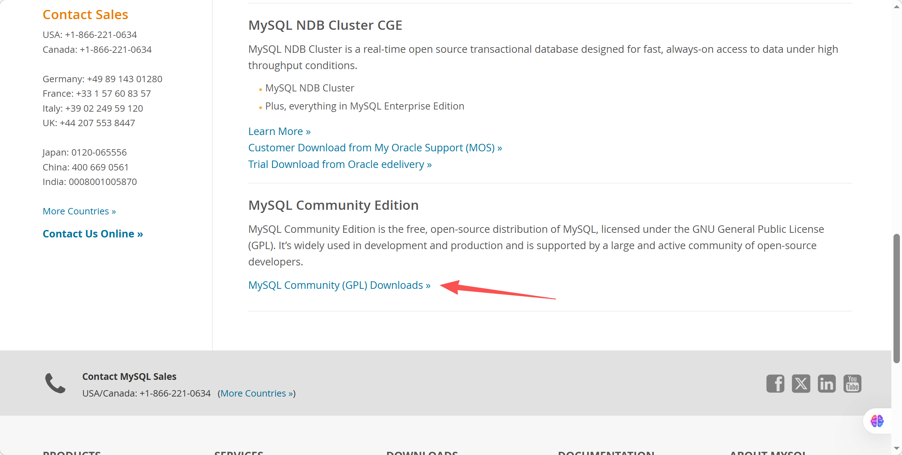This screenshot has width=902, height=455.
Task: Open Trial Download from Oracle edelivery link
Action: 339,164
